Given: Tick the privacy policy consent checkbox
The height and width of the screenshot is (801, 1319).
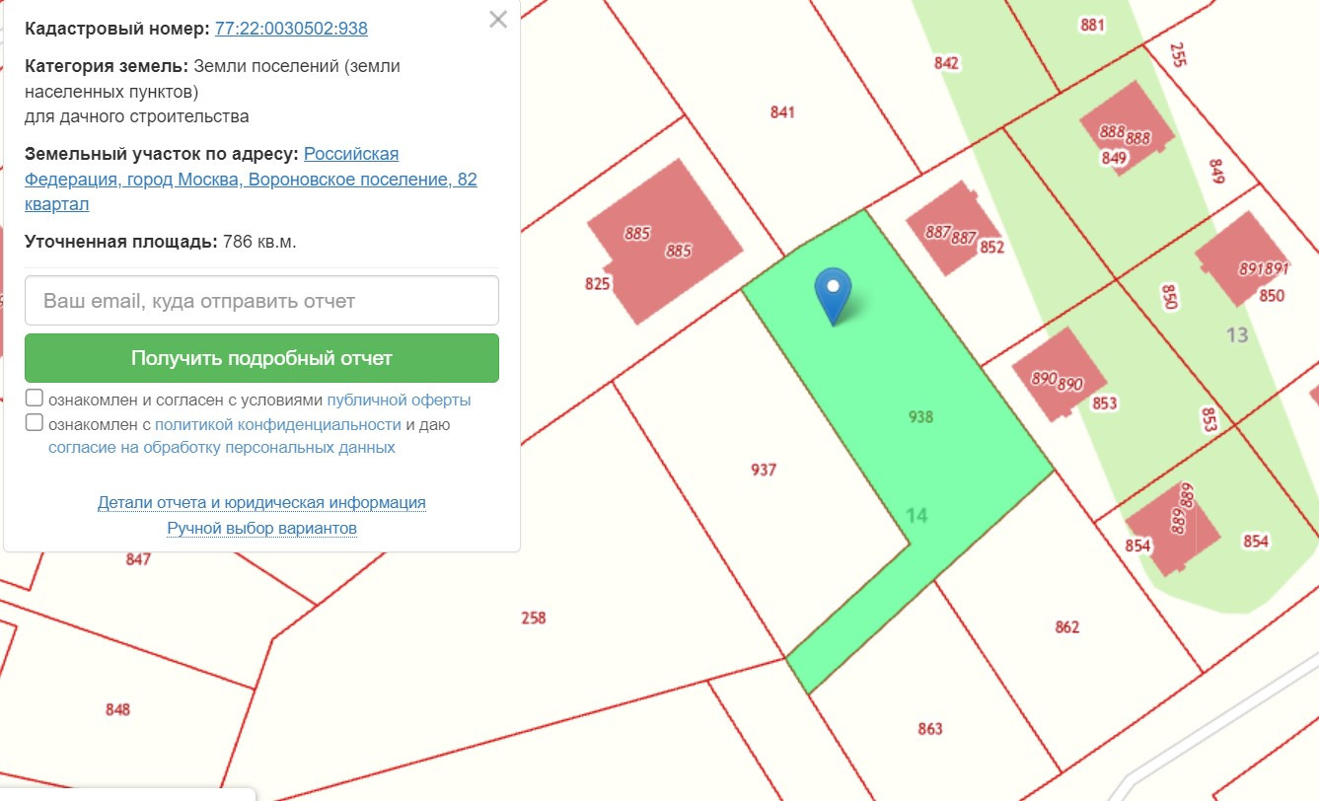Looking at the screenshot, I should [35, 423].
